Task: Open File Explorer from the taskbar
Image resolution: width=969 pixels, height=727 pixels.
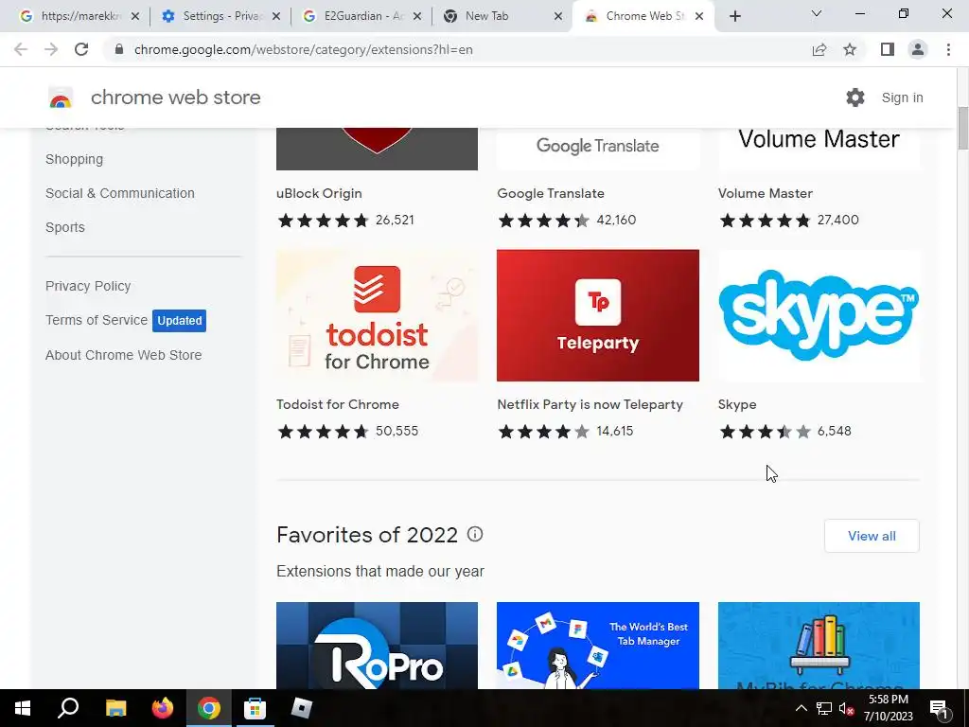Action: pyautogui.click(x=115, y=708)
